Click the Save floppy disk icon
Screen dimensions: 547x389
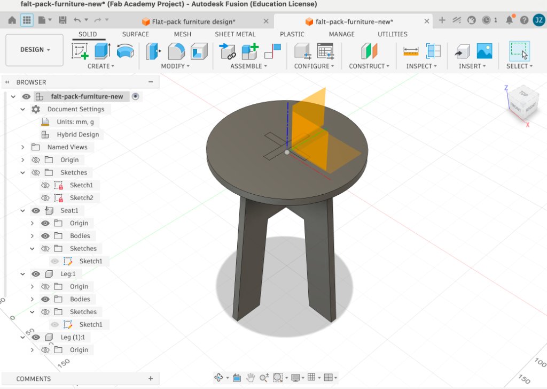pos(62,20)
